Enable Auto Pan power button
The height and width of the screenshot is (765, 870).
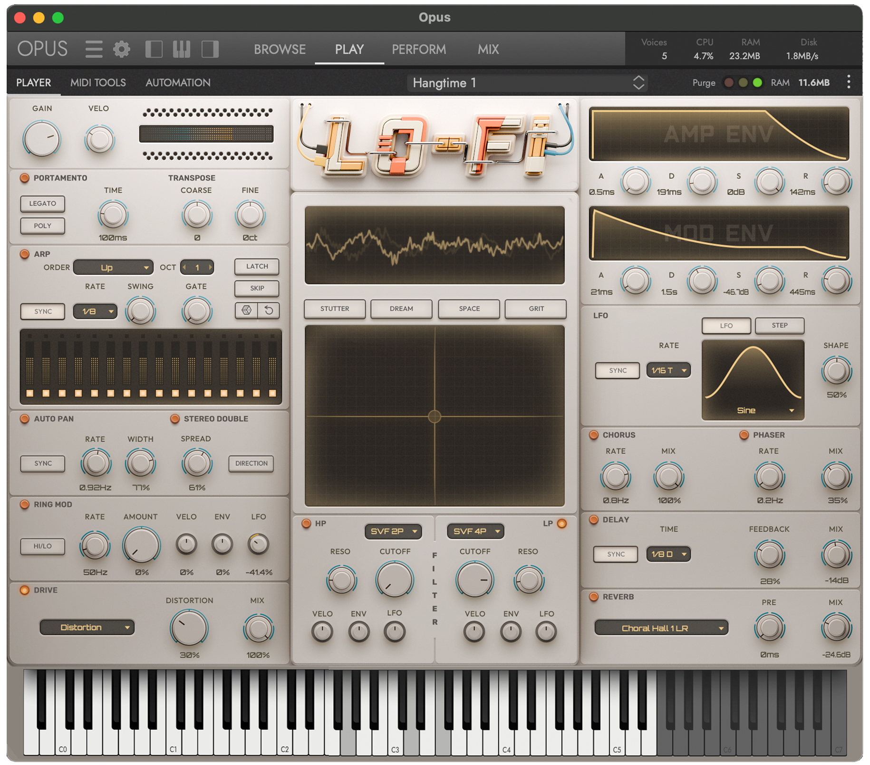(24, 419)
